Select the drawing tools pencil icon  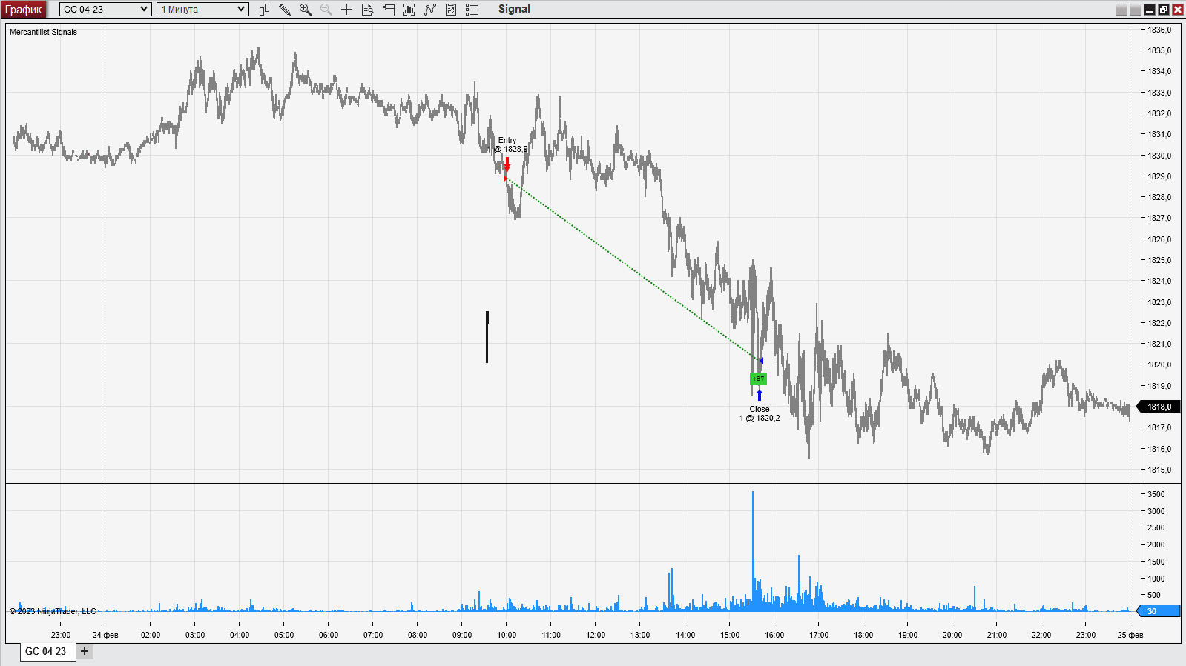click(x=285, y=10)
